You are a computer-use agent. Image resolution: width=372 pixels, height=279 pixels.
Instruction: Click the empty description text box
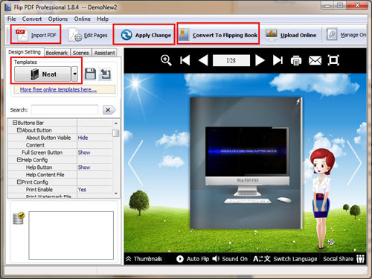71,235
